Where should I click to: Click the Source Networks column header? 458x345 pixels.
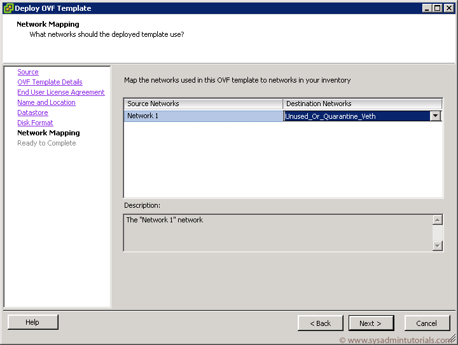coord(204,104)
